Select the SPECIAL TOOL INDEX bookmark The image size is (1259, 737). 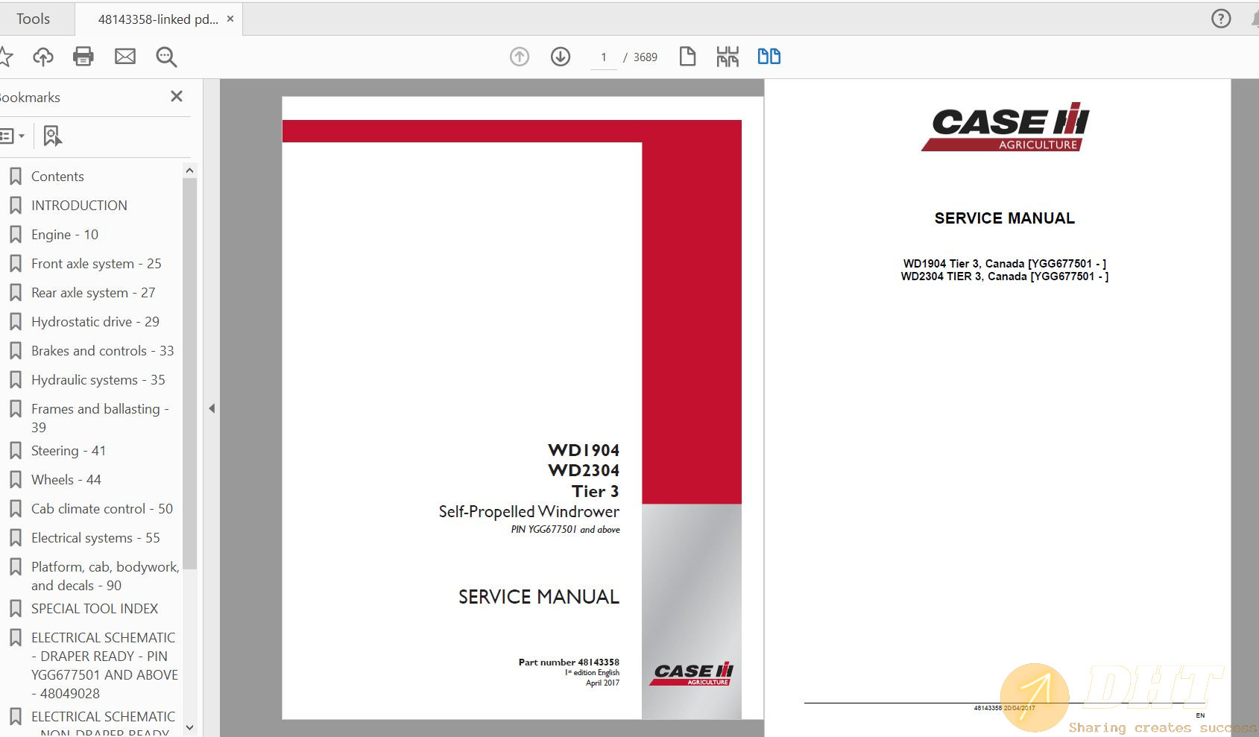(95, 609)
